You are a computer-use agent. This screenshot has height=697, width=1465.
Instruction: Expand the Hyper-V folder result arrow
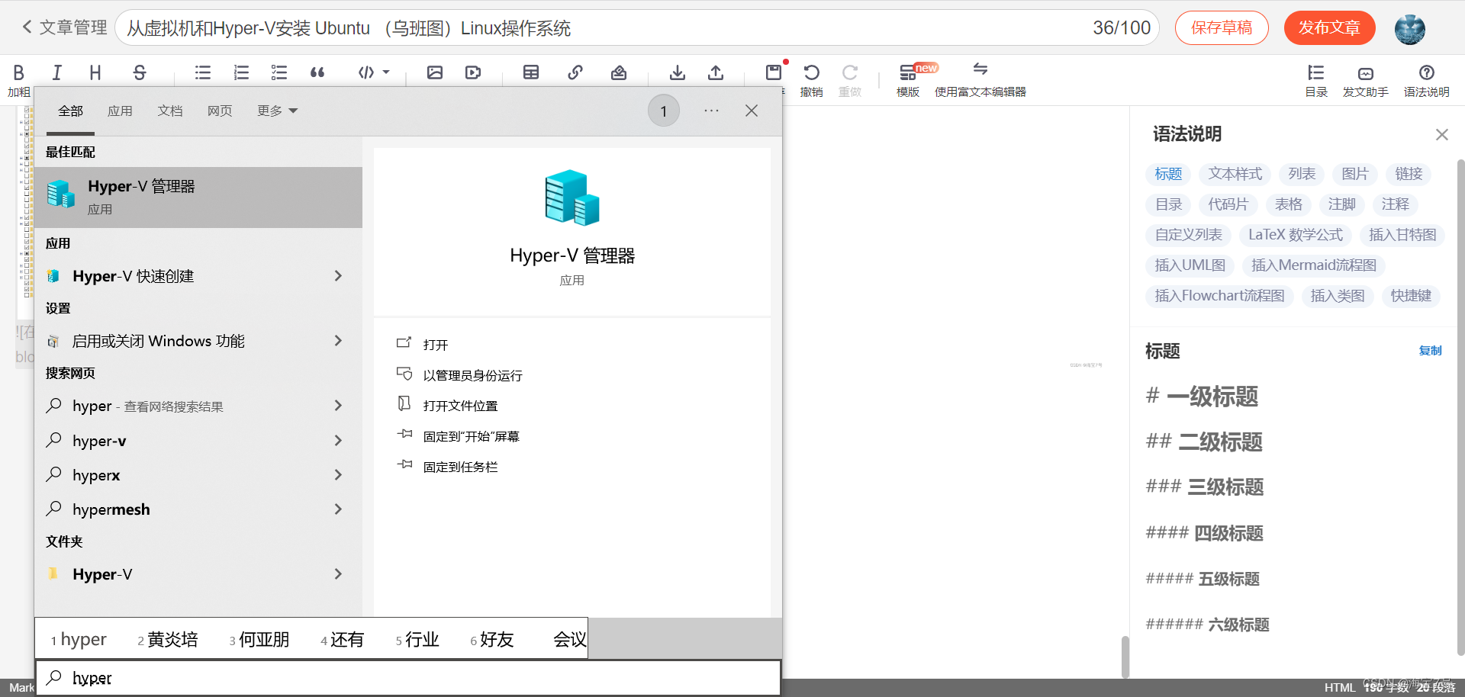(x=339, y=574)
